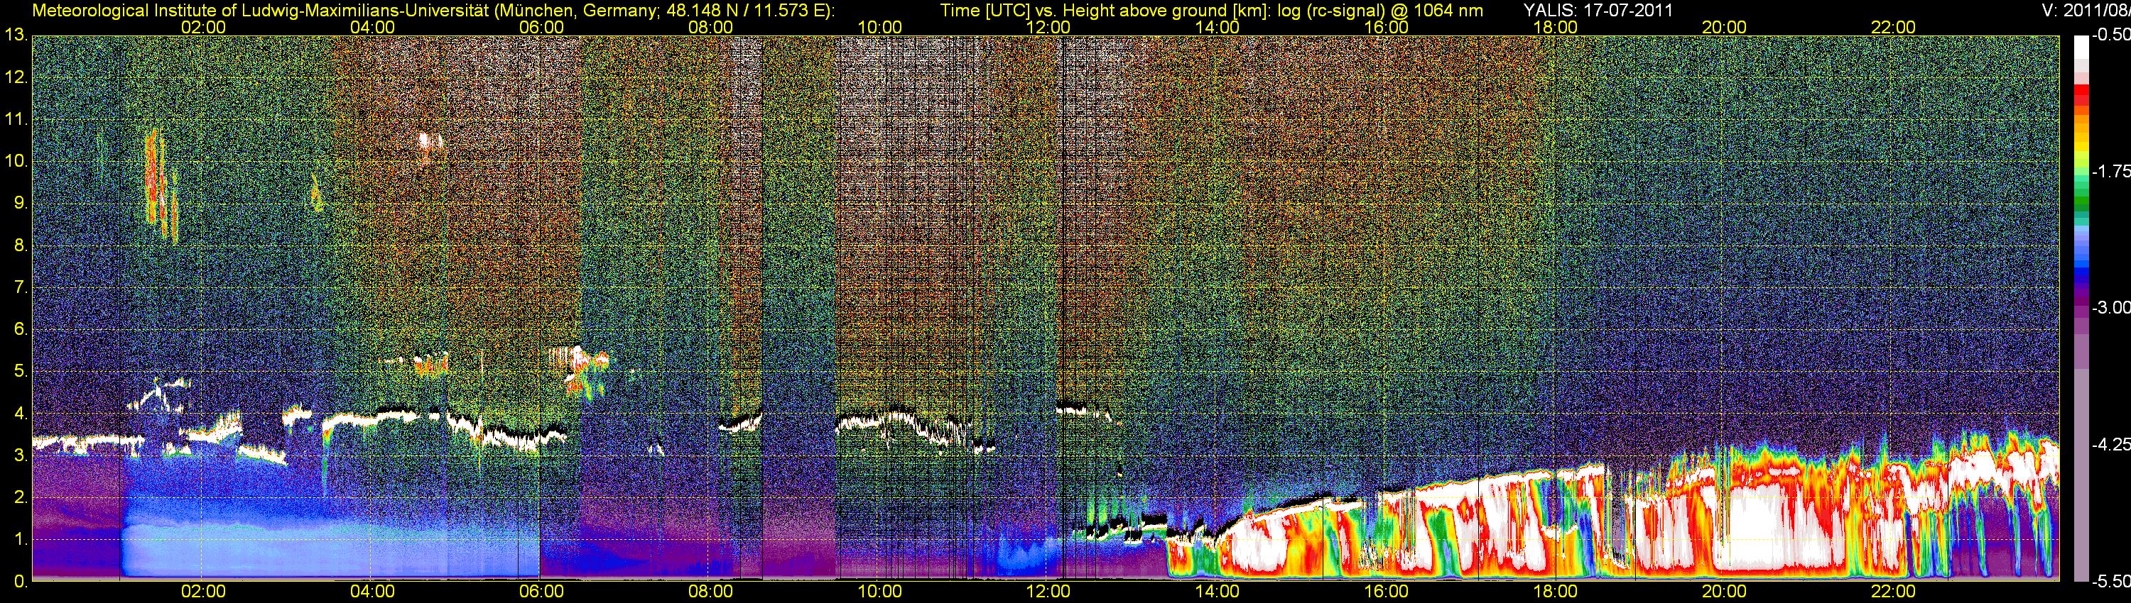Click the '10.' height axis label

coord(16,161)
